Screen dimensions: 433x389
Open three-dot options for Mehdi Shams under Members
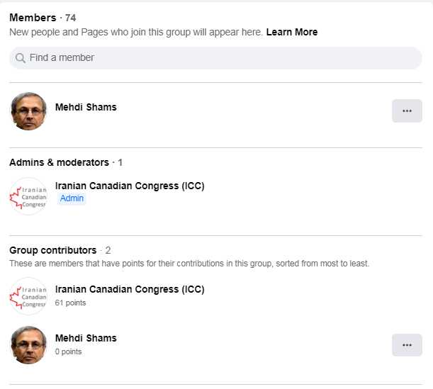(x=407, y=111)
